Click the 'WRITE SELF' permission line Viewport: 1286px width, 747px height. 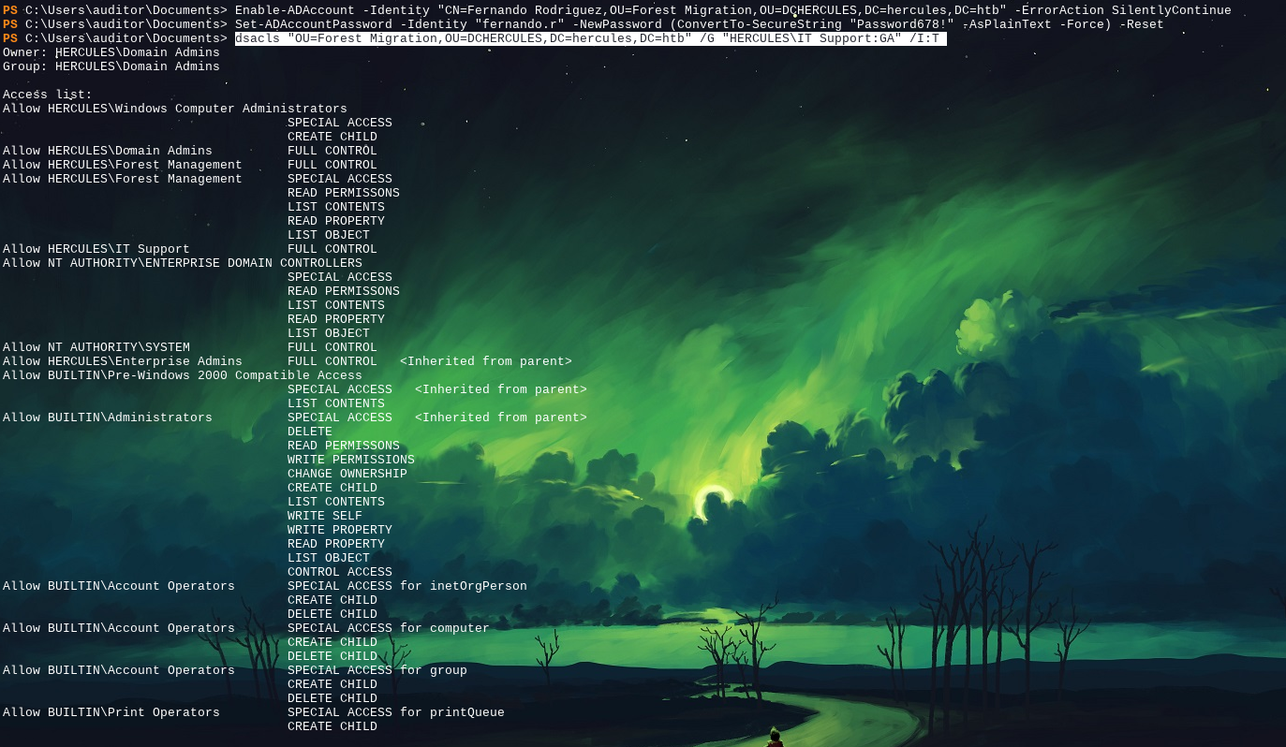point(325,516)
